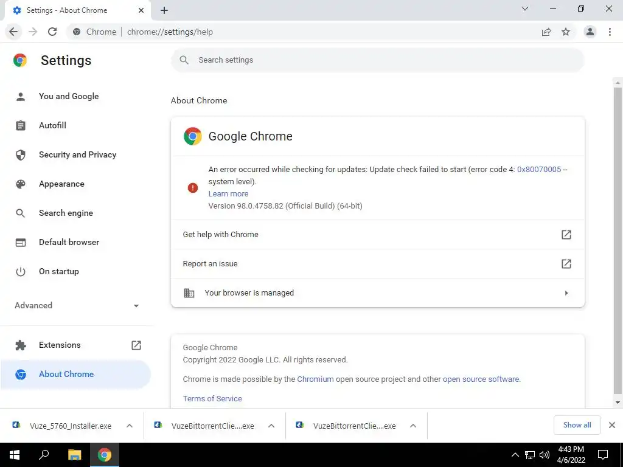Screen dimensions: 623x467
Task: Bookmark this tab with the star icon
Action: click(566, 32)
